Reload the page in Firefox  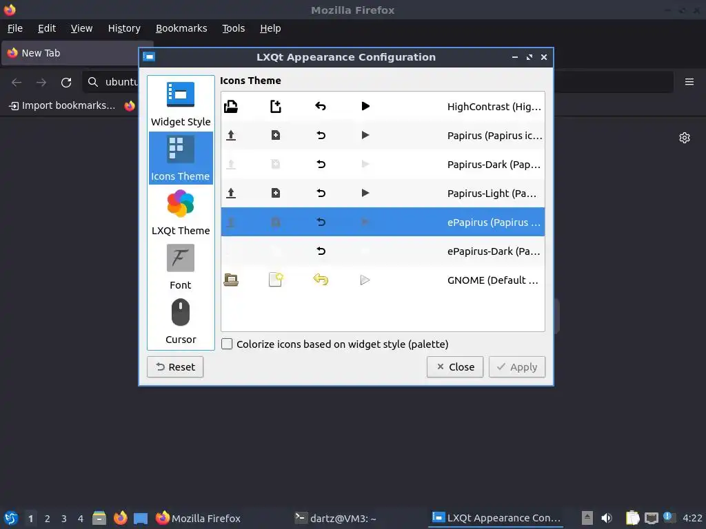tap(66, 83)
